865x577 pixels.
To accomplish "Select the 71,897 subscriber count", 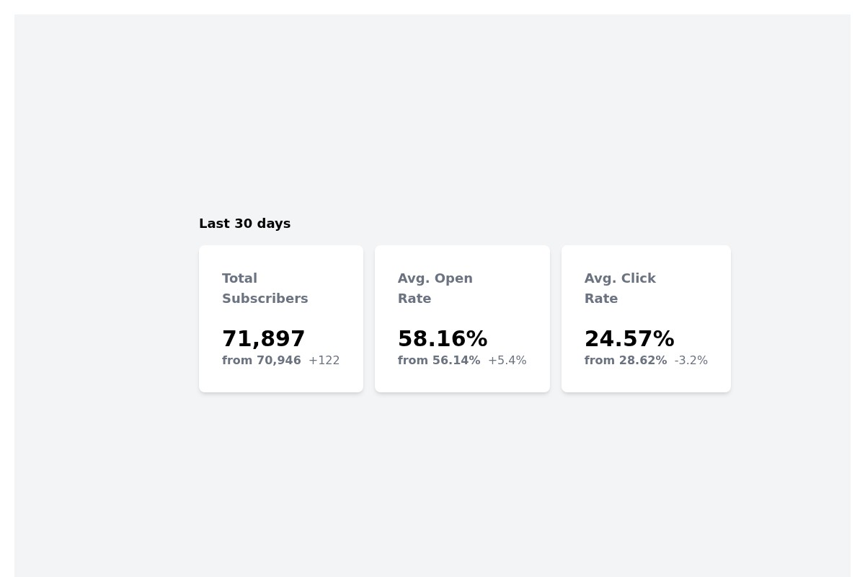I will tap(263, 339).
